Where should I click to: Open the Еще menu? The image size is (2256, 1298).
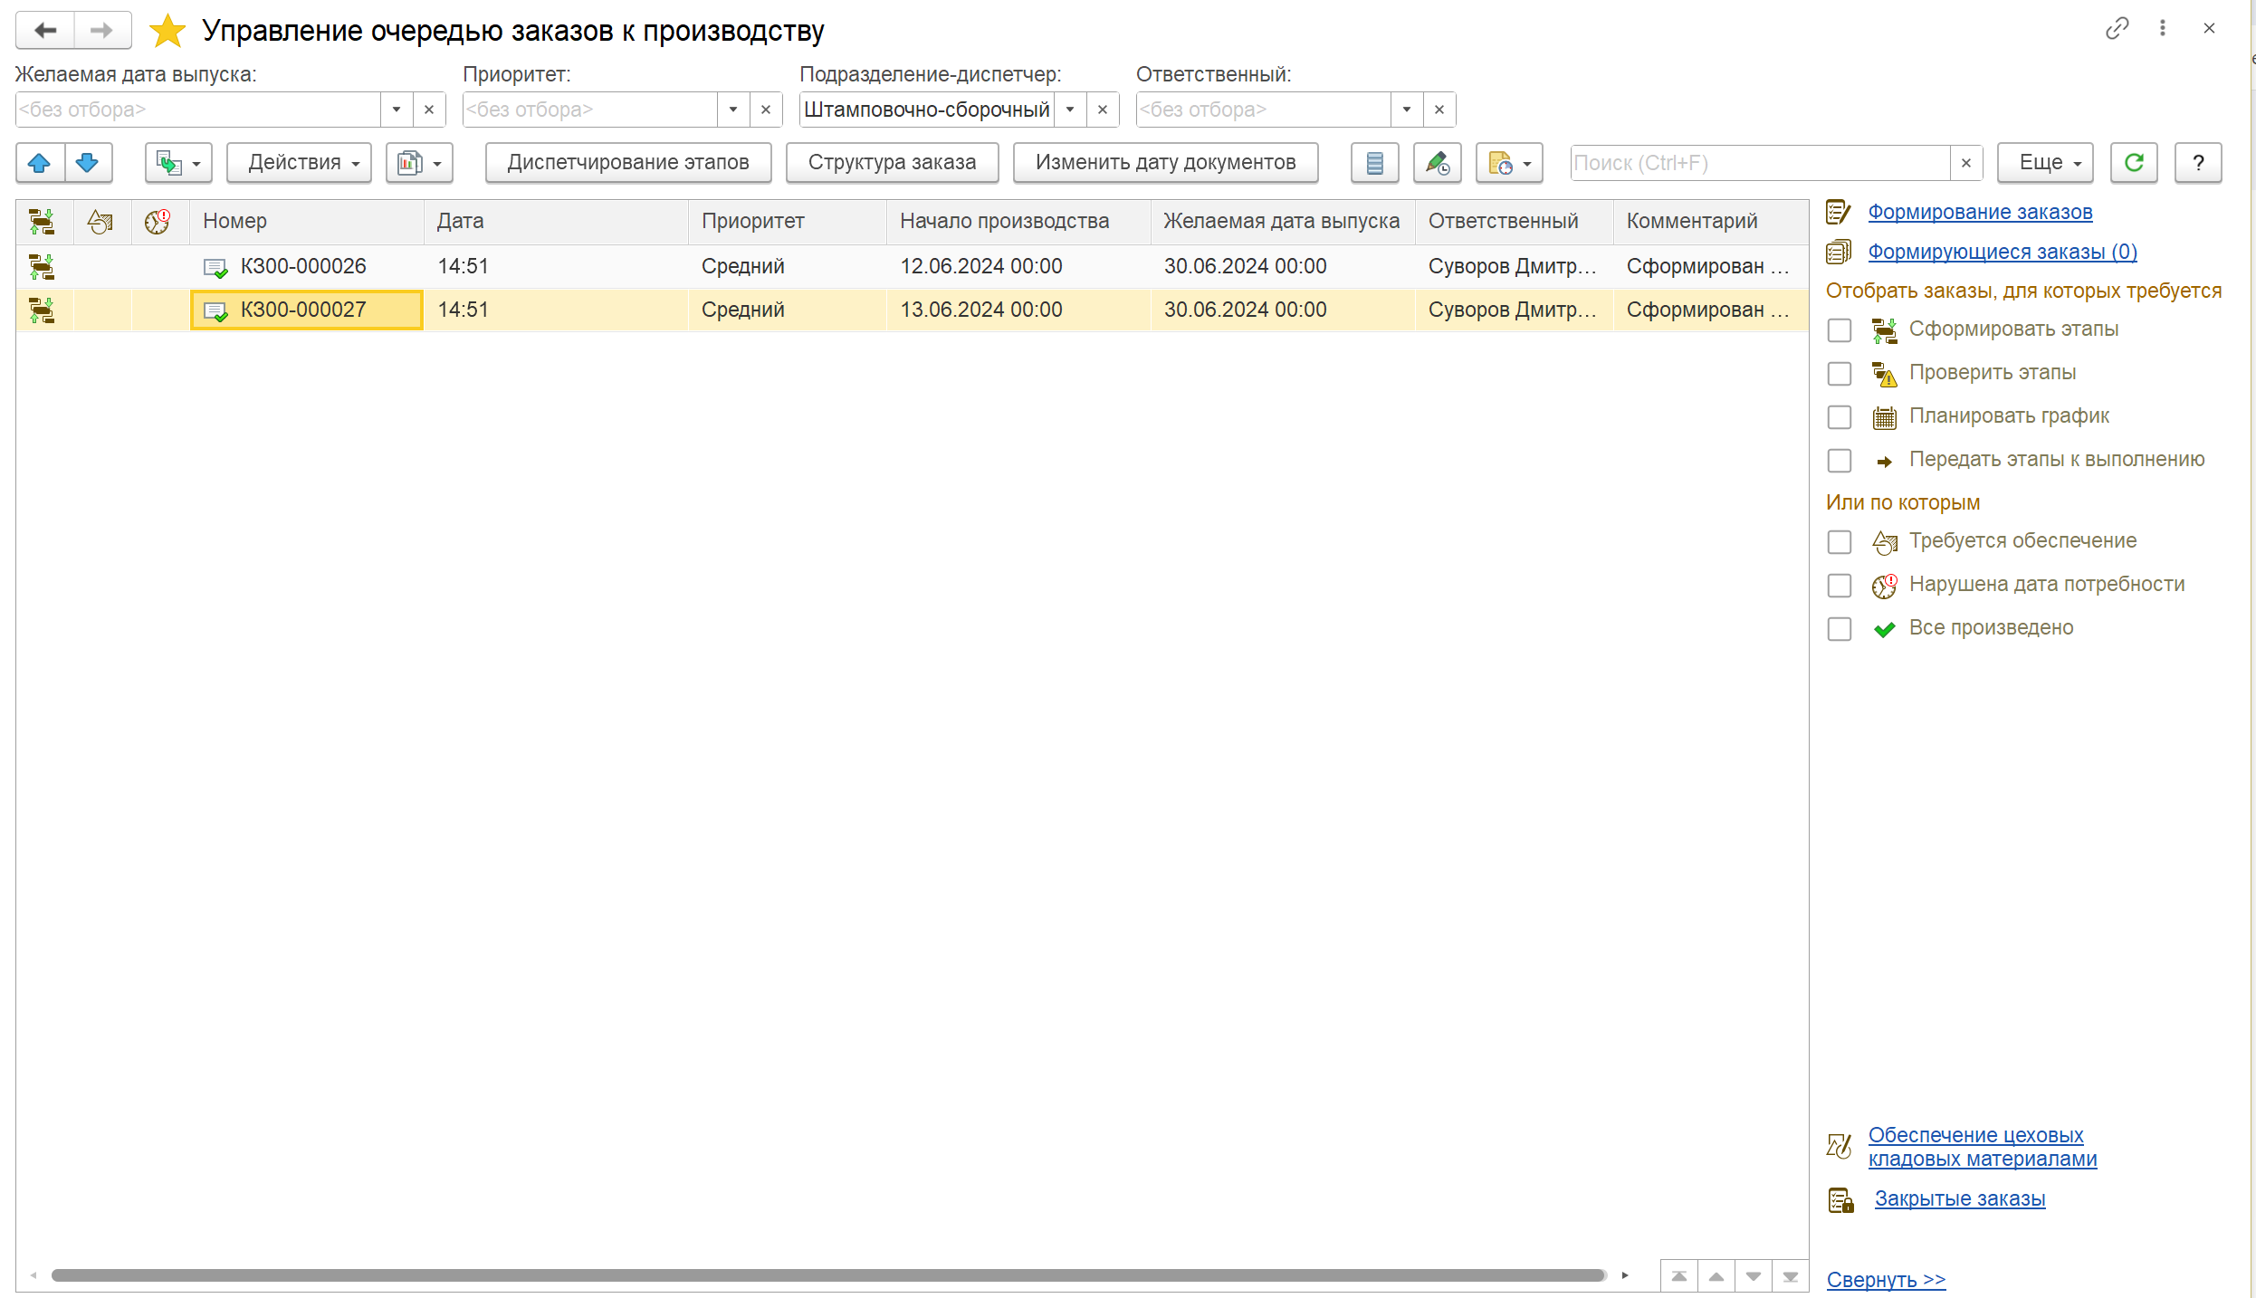pos(2045,163)
